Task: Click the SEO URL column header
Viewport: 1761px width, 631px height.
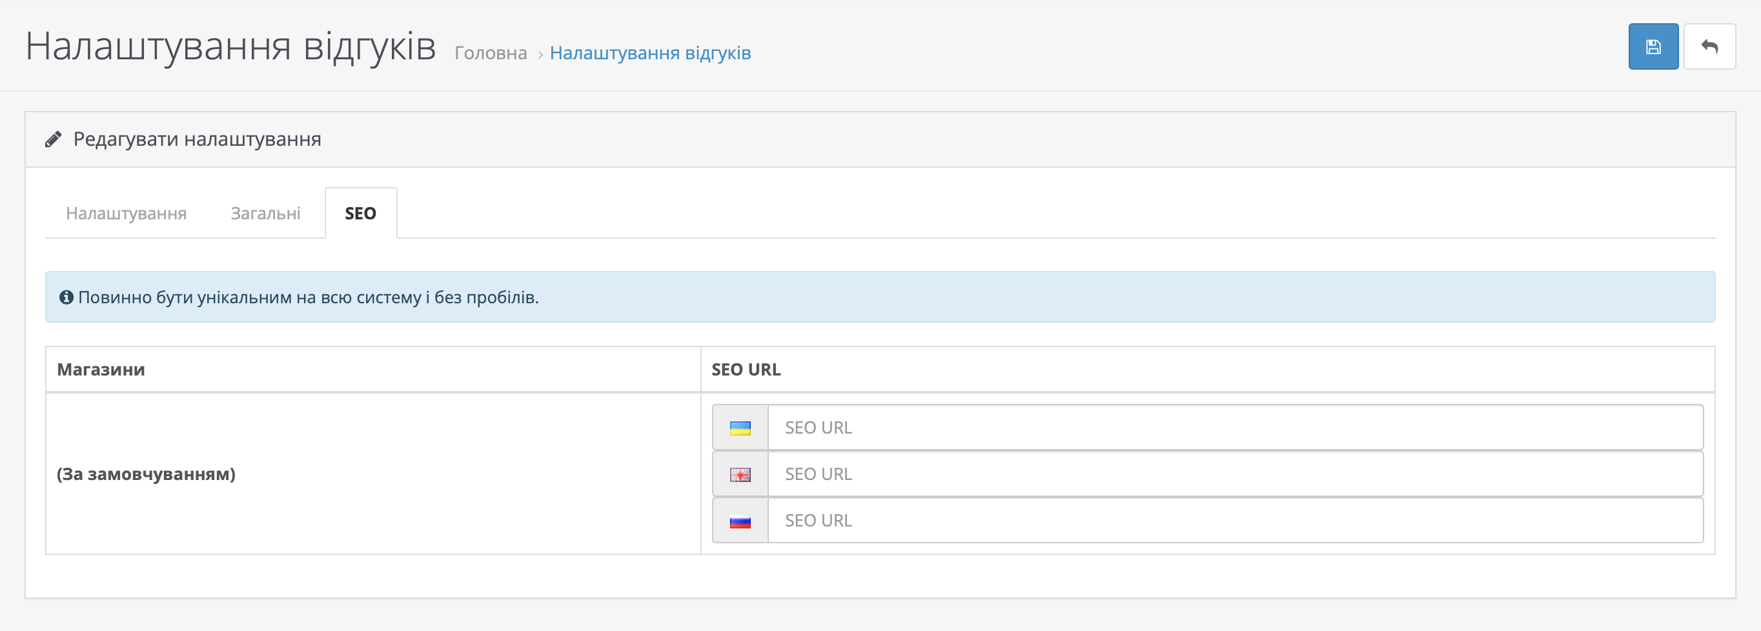Action: [x=746, y=370]
